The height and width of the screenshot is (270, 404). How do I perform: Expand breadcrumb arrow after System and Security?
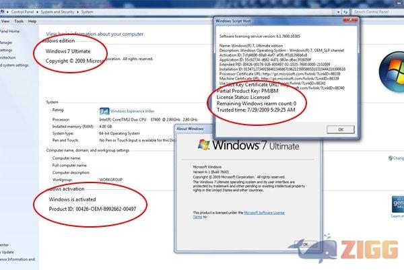(77, 12)
